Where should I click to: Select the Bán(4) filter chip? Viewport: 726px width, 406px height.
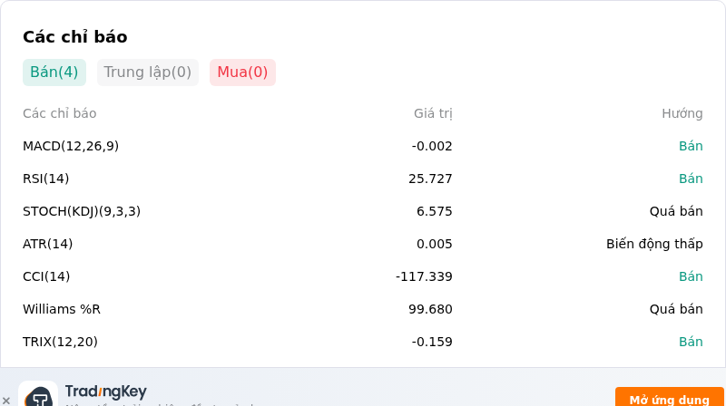pyautogui.click(x=54, y=72)
